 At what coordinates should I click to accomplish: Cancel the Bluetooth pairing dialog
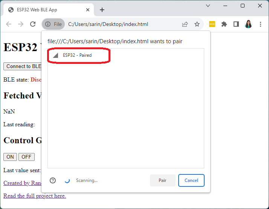pos(191,180)
